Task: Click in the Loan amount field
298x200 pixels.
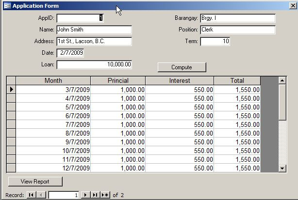Action: pyautogui.click(x=94, y=65)
